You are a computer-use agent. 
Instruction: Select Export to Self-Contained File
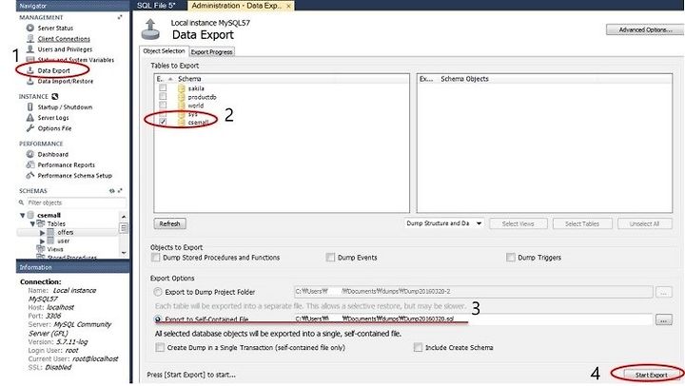click(158, 319)
